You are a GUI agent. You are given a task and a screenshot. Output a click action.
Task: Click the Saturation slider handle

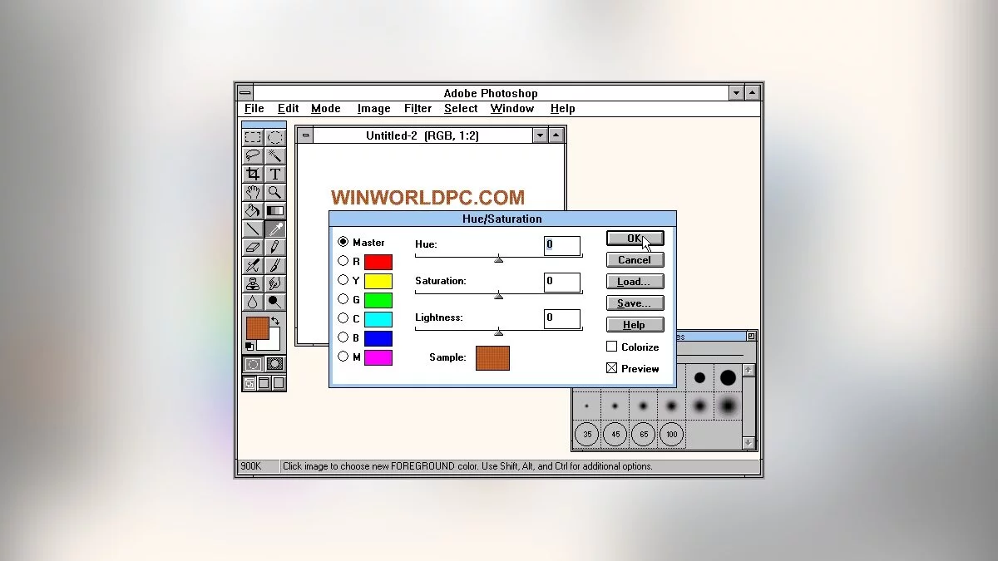pyautogui.click(x=499, y=295)
